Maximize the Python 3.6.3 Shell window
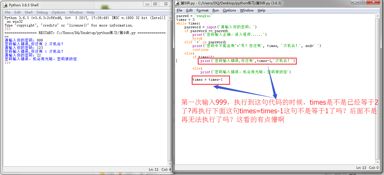 point(155,4)
